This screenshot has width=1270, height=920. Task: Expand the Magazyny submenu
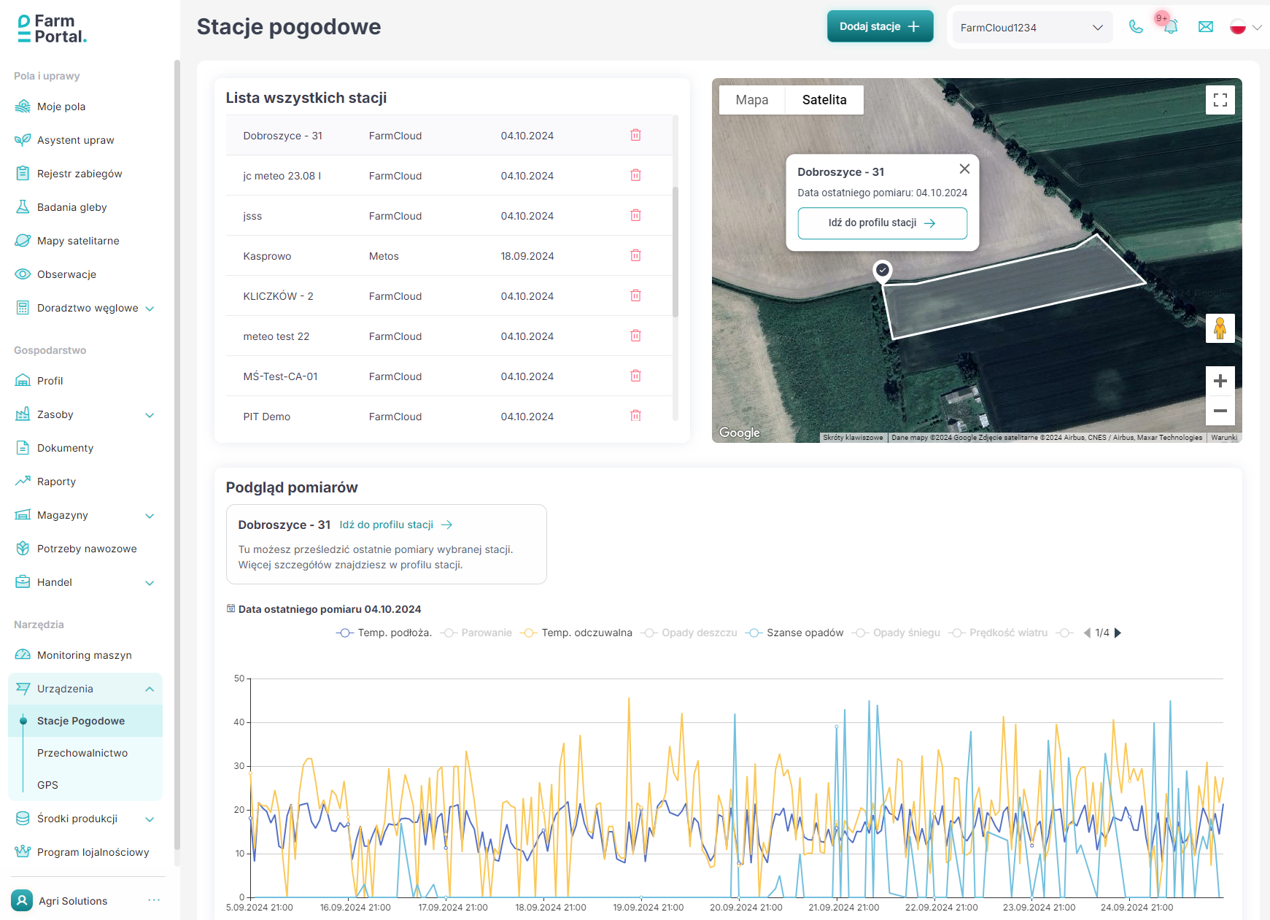pyautogui.click(x=150, y=516)
